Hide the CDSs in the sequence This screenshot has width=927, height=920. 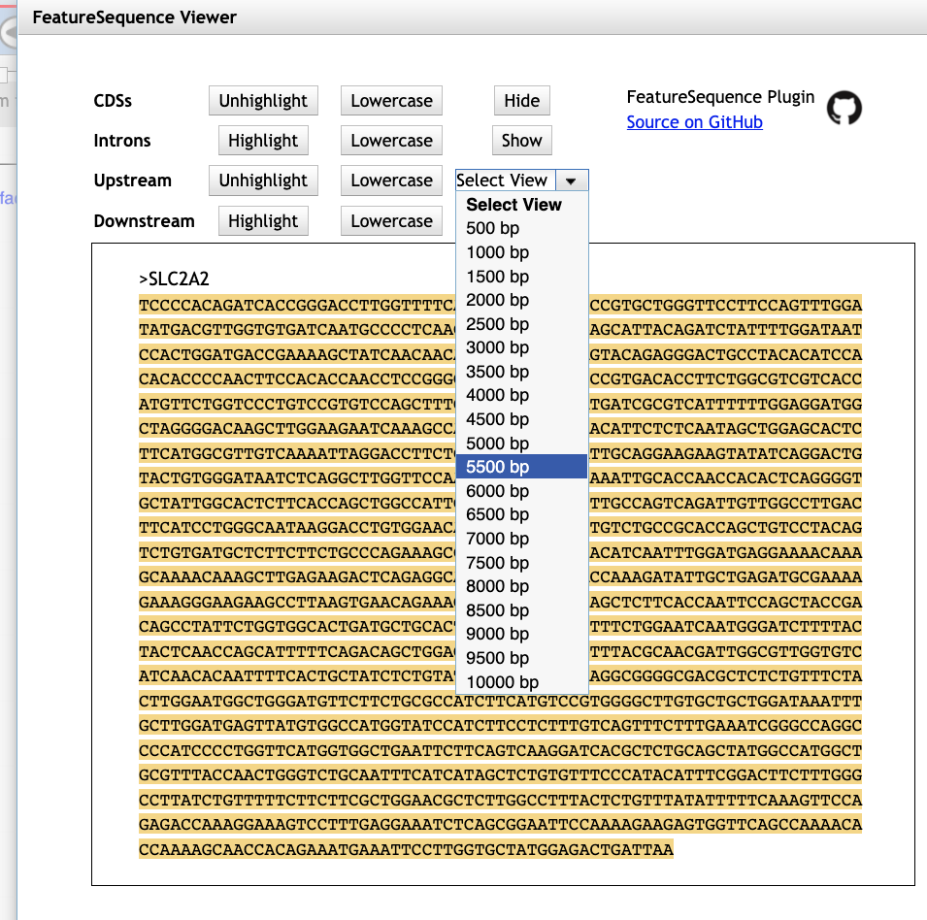521,101
